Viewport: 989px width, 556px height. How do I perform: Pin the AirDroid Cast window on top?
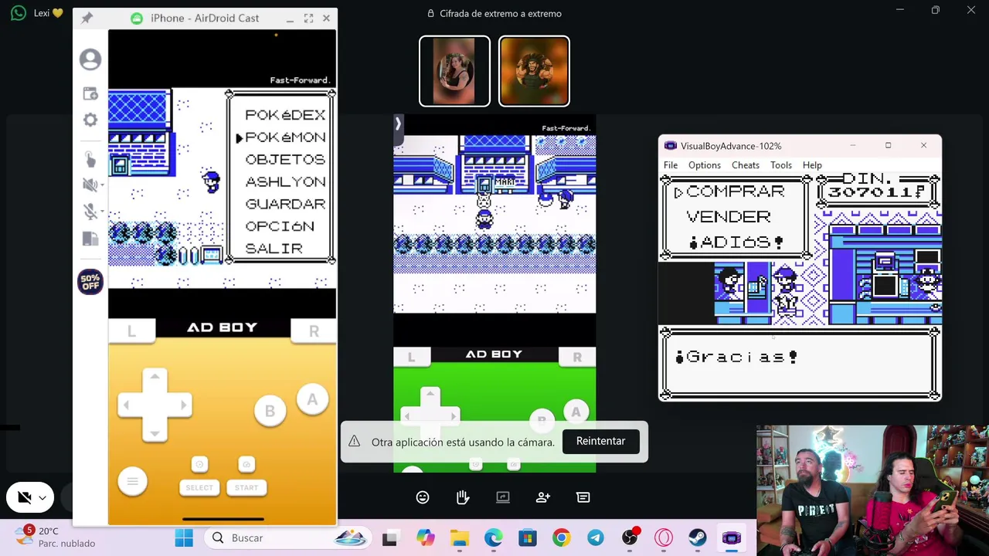(x=87, y=18)
